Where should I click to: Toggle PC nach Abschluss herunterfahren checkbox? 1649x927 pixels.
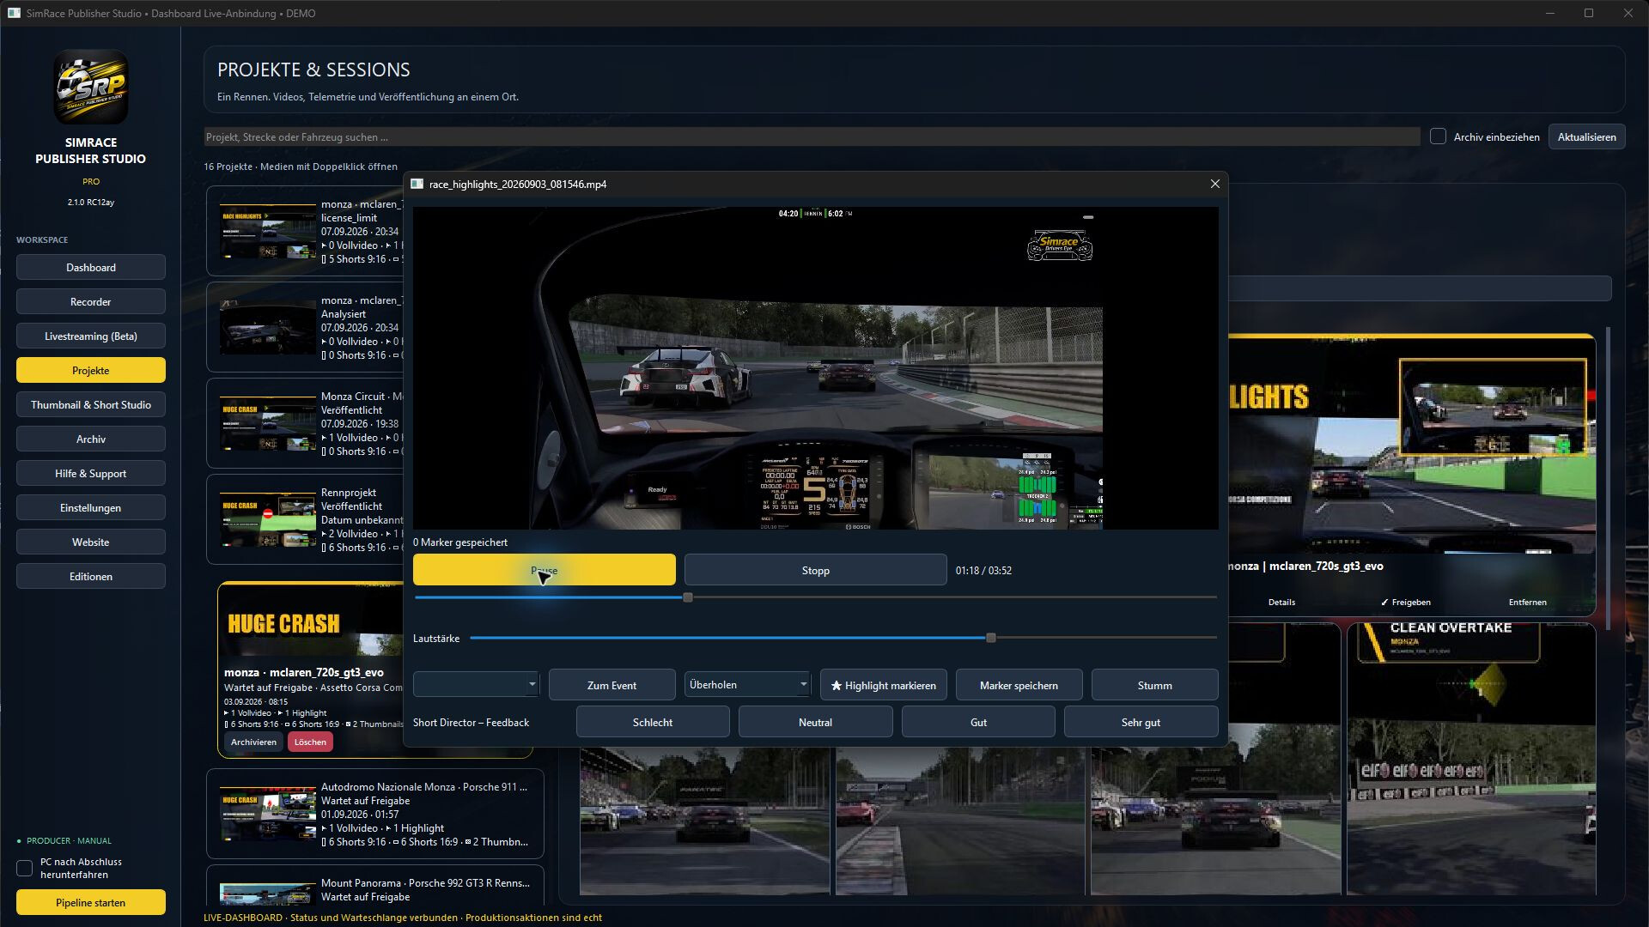pyautogui.click(x=24, y=868)
